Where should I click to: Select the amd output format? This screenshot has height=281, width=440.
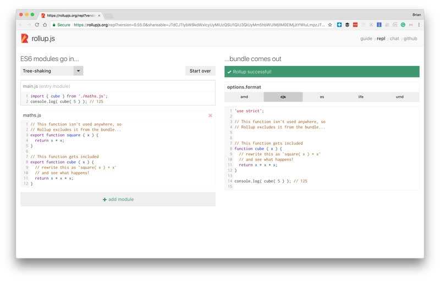click(244, 97)
